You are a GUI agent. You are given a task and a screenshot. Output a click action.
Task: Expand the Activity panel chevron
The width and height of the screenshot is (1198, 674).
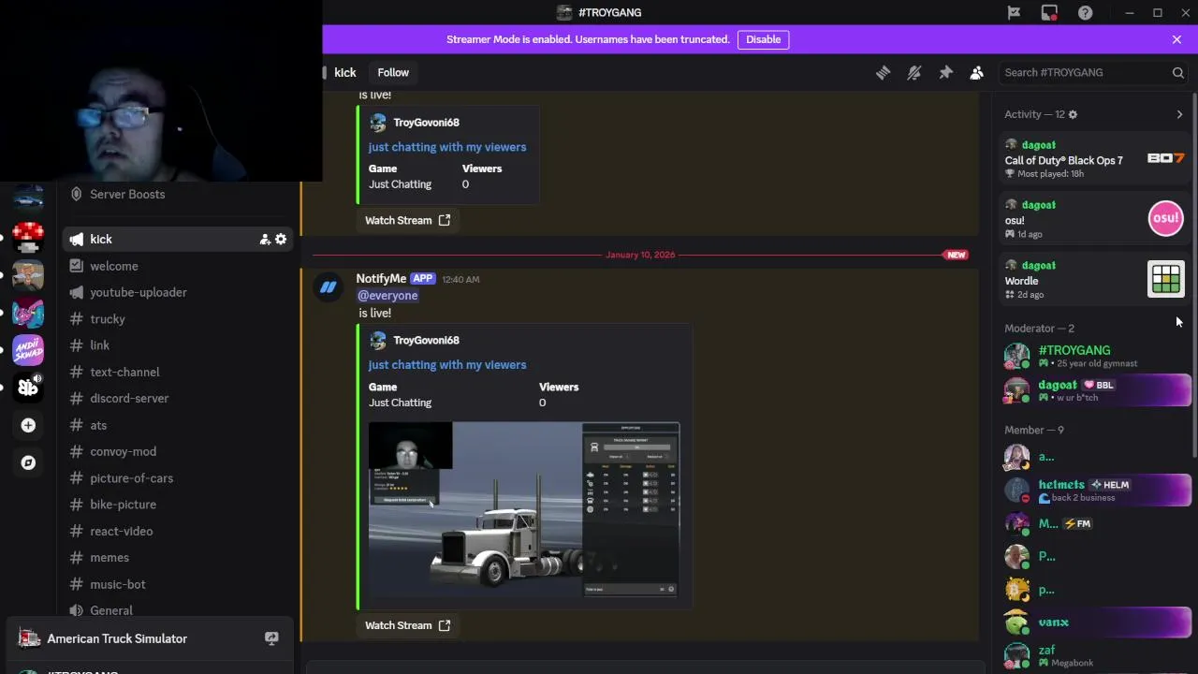pos(1179,114)
